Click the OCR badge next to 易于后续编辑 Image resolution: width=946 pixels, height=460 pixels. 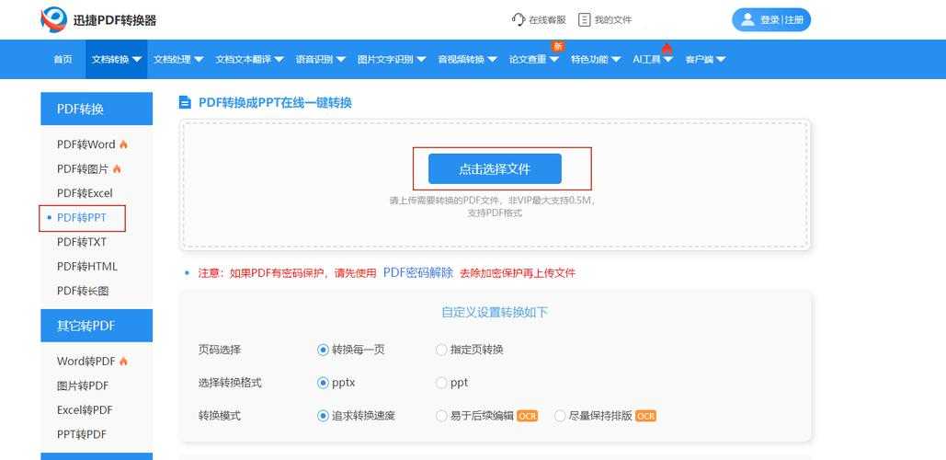click(528, 416)
